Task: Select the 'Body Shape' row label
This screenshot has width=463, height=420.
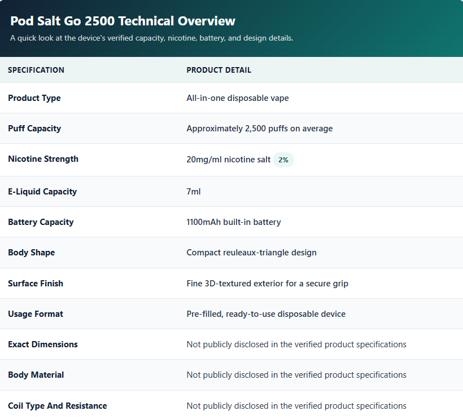Action: (x=31, y=253)
